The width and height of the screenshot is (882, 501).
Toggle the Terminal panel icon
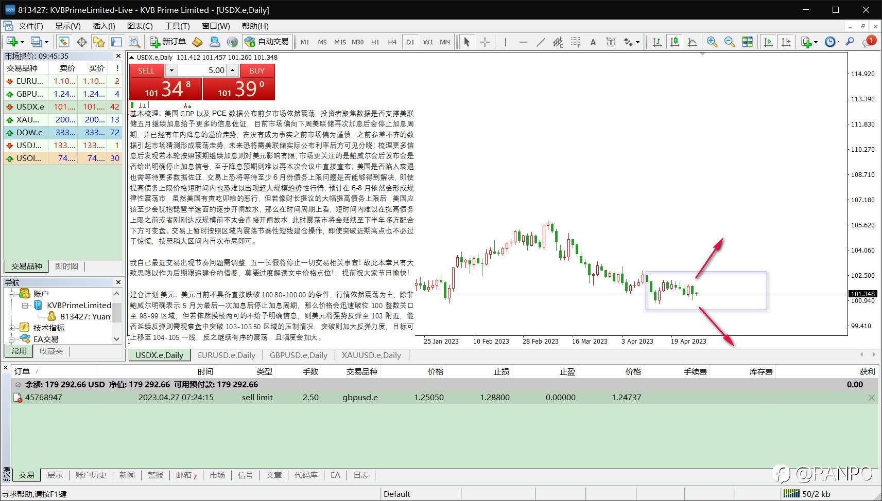point(117,42)
